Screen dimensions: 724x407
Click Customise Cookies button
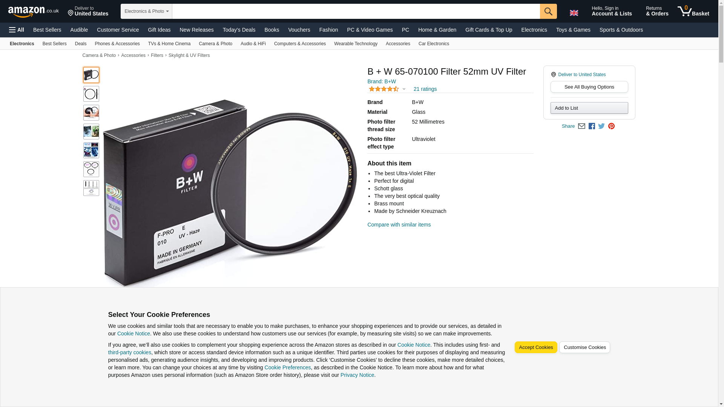(x=584, y=347)
